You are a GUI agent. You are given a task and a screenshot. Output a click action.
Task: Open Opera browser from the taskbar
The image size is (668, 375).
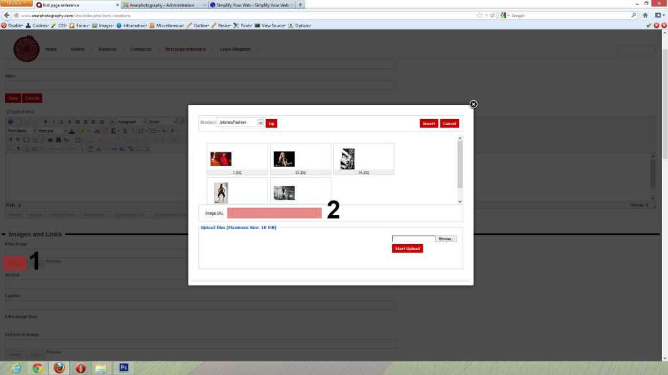click(x=80, y=368)
